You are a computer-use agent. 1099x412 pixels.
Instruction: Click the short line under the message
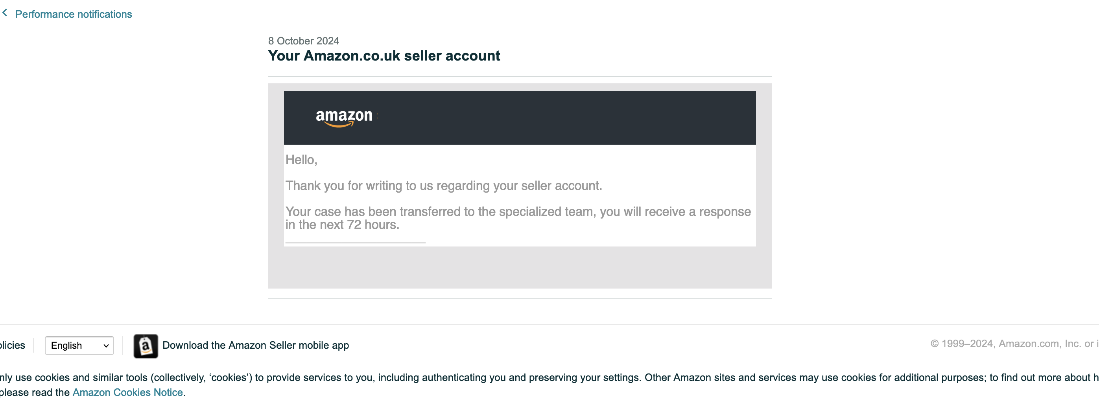click(x=355, y=243)
